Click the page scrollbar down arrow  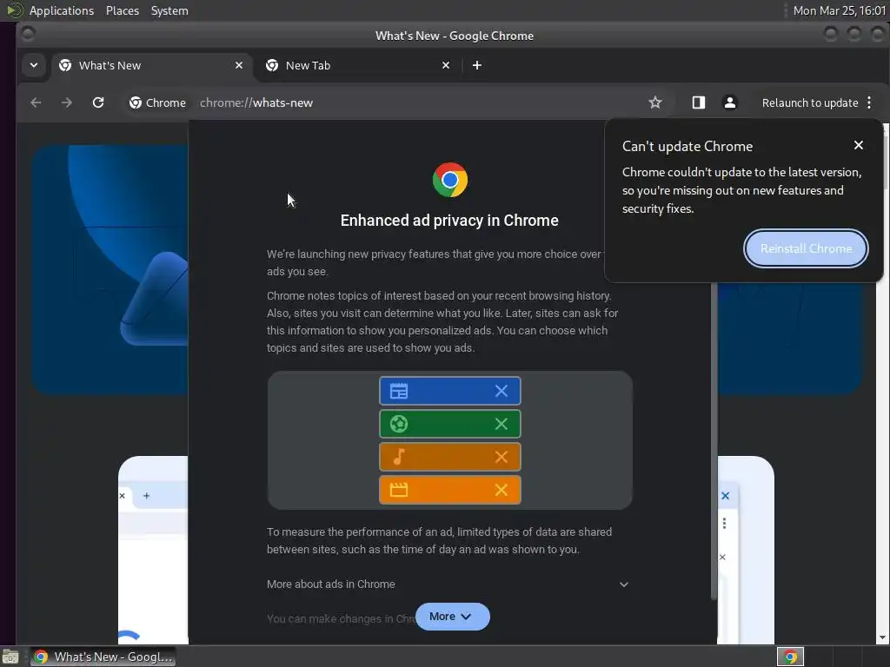883,637
